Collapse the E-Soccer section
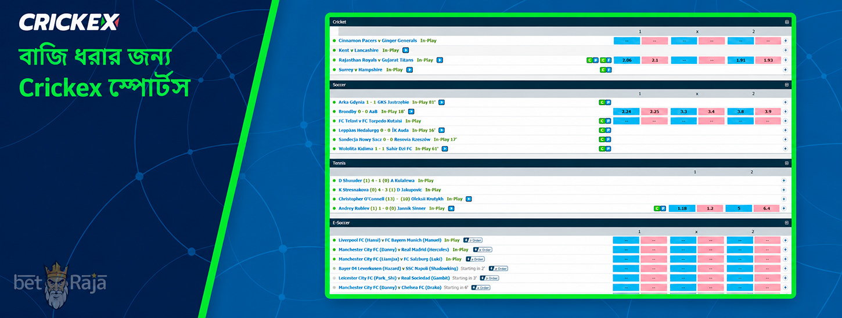 [787, 223]
